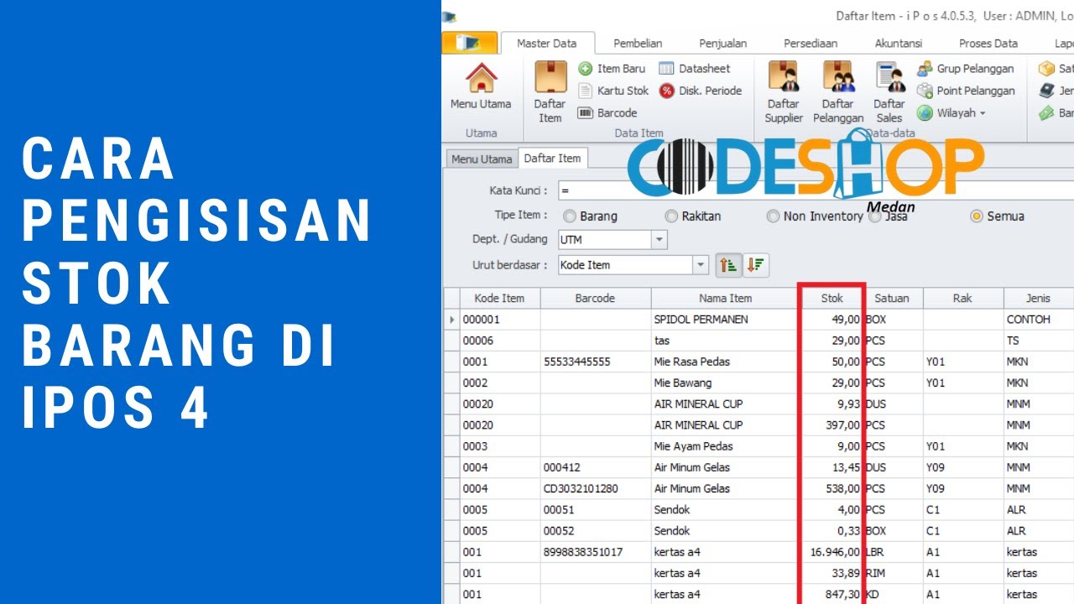
Task: Open Kartu Stok
Action: [614, 91]
